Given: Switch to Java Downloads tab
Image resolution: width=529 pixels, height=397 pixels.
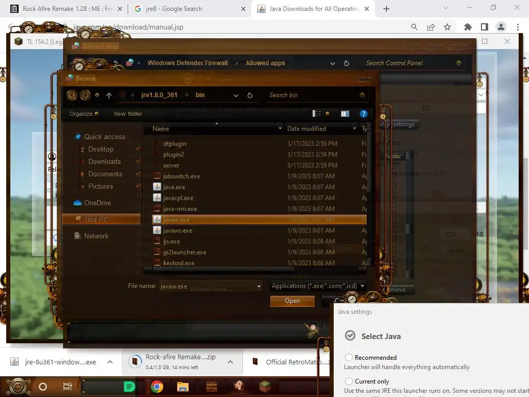Looking at the screenshot, I should tap(312, 9).
